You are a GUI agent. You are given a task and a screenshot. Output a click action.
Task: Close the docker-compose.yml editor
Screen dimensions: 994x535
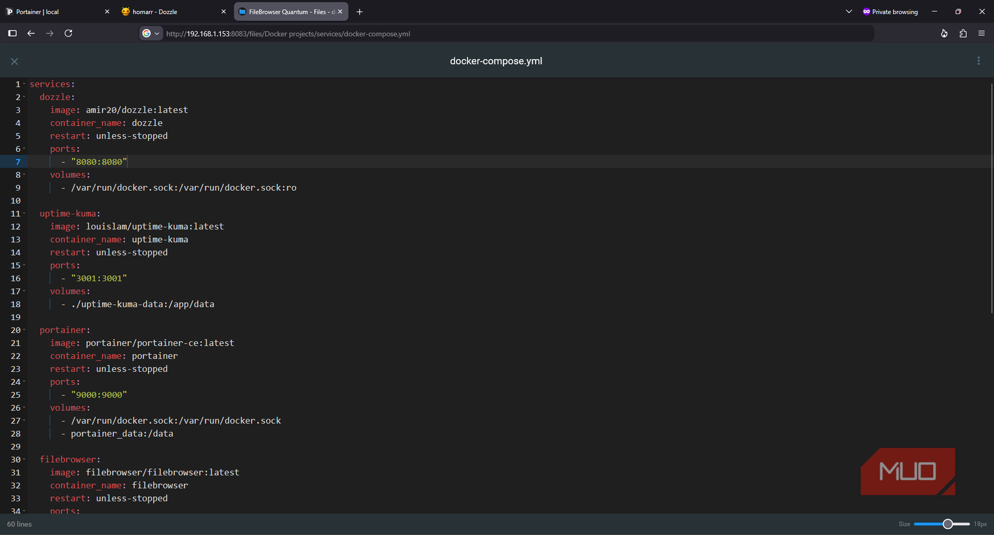point(14,61)
